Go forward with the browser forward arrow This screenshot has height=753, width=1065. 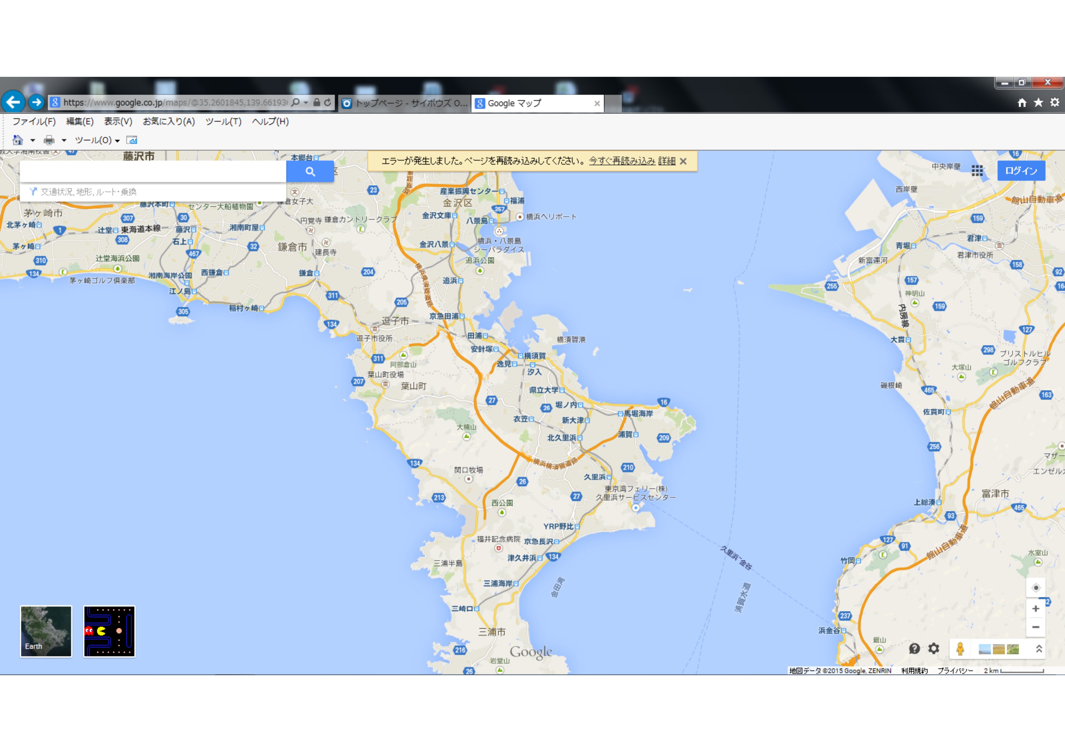[x=37, y=102]
